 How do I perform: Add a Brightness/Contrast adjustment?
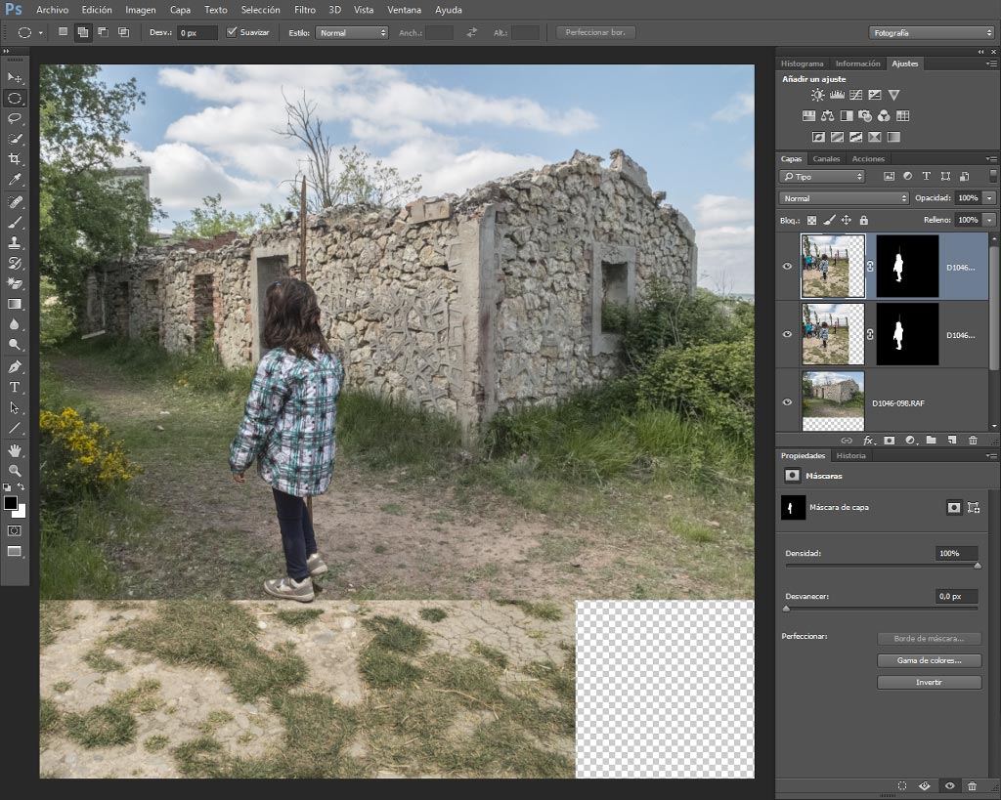click(x=817, y=95)
